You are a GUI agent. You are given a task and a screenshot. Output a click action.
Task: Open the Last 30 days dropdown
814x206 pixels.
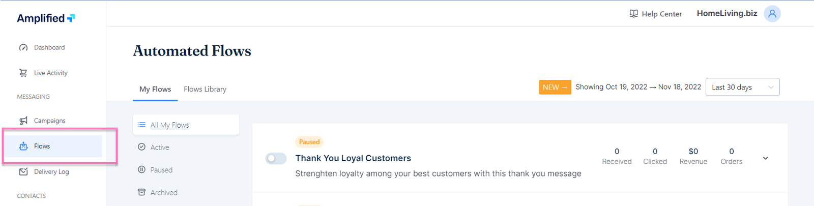742,87
